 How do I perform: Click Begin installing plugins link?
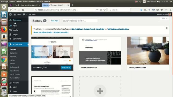pyautogui.click(x=43, y=32)
